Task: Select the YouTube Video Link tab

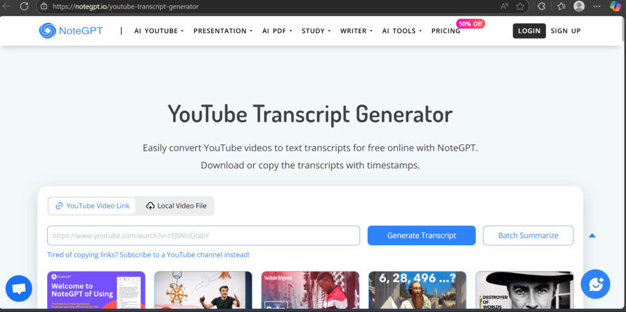Action: [92, 206]
